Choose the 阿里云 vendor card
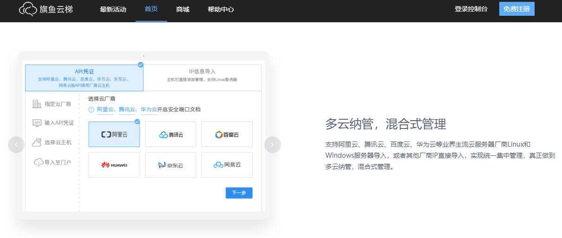The image size is (562, 238). (114, 135)
